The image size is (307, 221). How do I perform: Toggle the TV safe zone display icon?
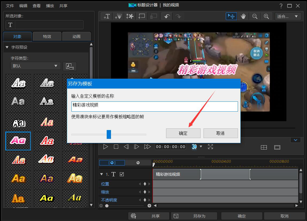click(x=277, y=147)
